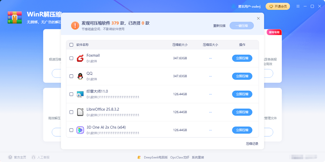Viewport: 325px width, 162px height.
Task: Click QQ's 347.63GB size value
Action: pos(180,76)
